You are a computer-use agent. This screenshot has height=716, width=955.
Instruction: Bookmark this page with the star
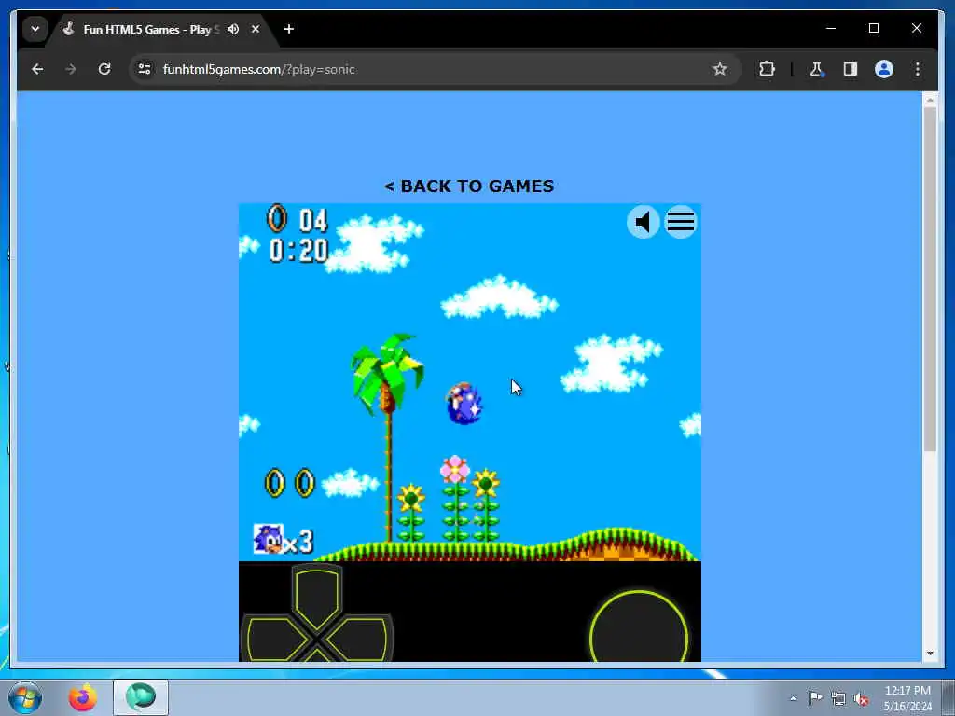point(720,69)
